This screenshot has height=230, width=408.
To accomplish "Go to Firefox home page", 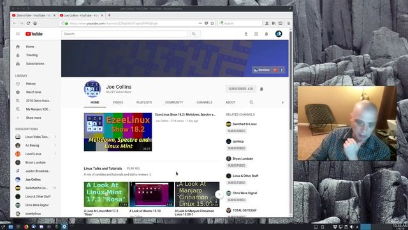I will point(35,23).
